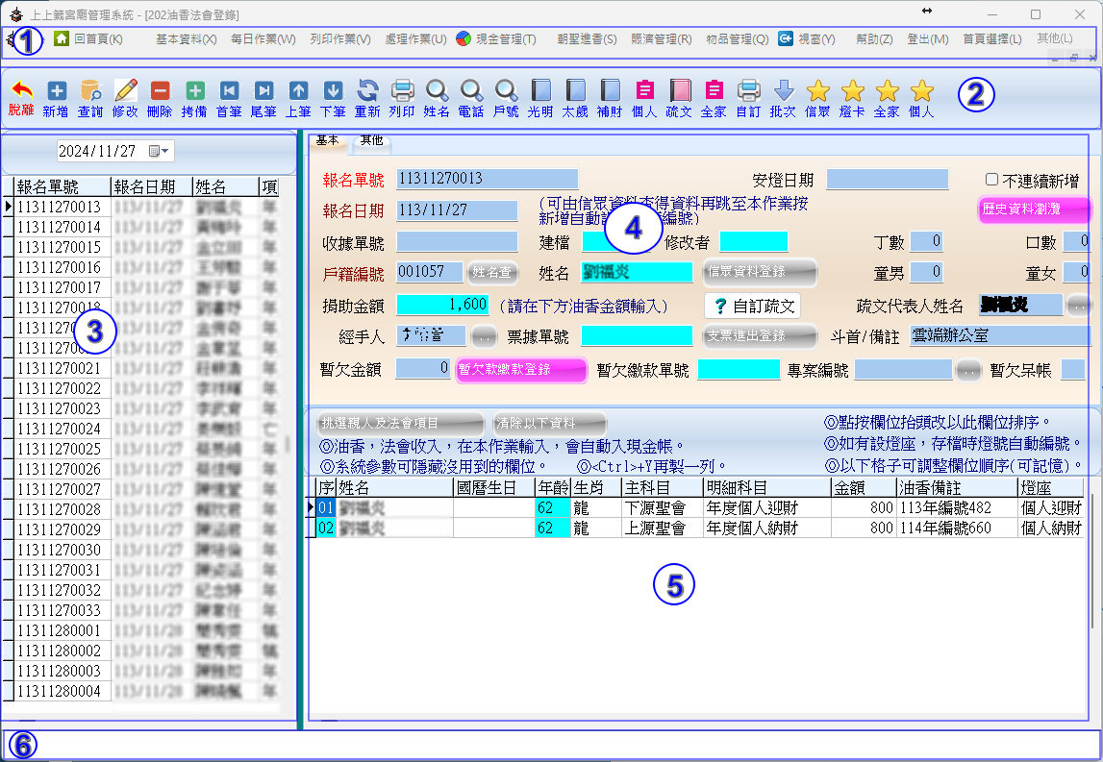
Task: Click the 票據單號 input field
Action: (x=637, y=335)
